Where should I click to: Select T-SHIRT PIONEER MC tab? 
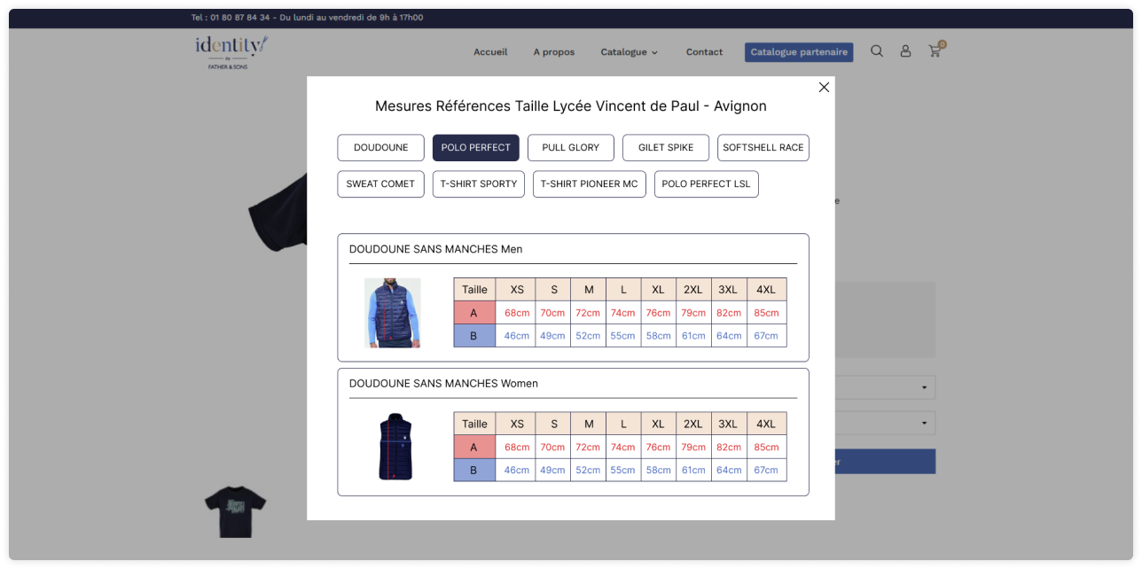pos(589,184)
